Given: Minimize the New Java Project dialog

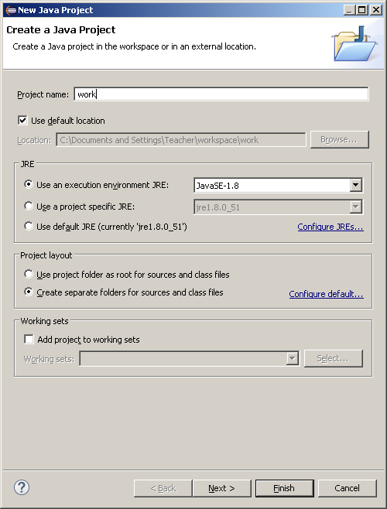Looking at the screenshot, I should click(349, 10).
